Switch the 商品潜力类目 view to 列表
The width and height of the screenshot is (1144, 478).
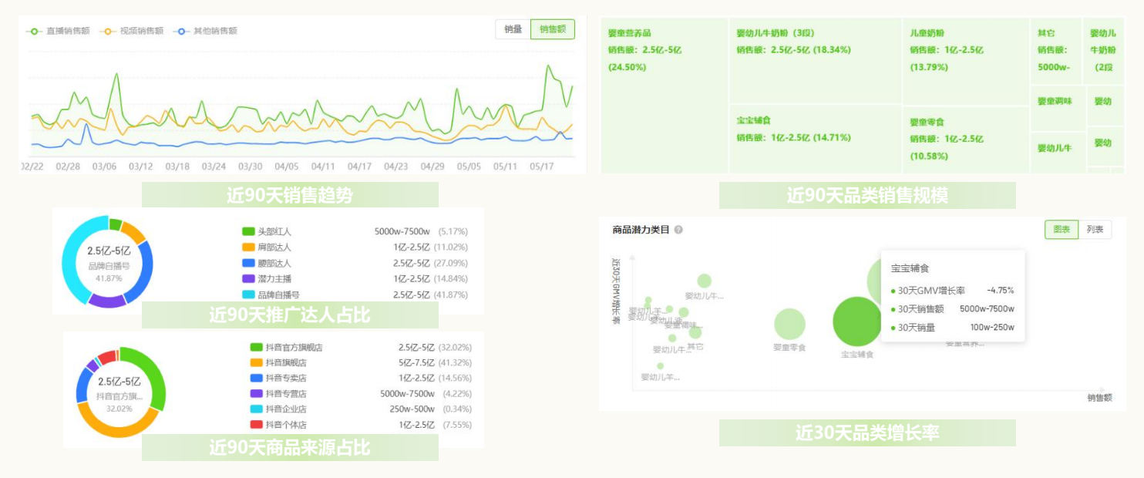pos(1095,229)
